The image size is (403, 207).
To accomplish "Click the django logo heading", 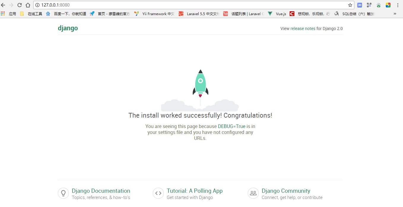I will [x=68, y=28].
